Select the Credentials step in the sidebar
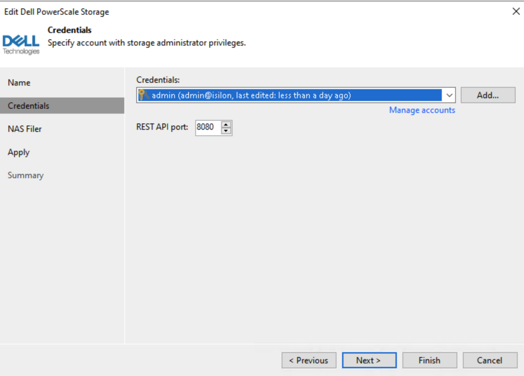524x376 pixels. coord(29,106)
